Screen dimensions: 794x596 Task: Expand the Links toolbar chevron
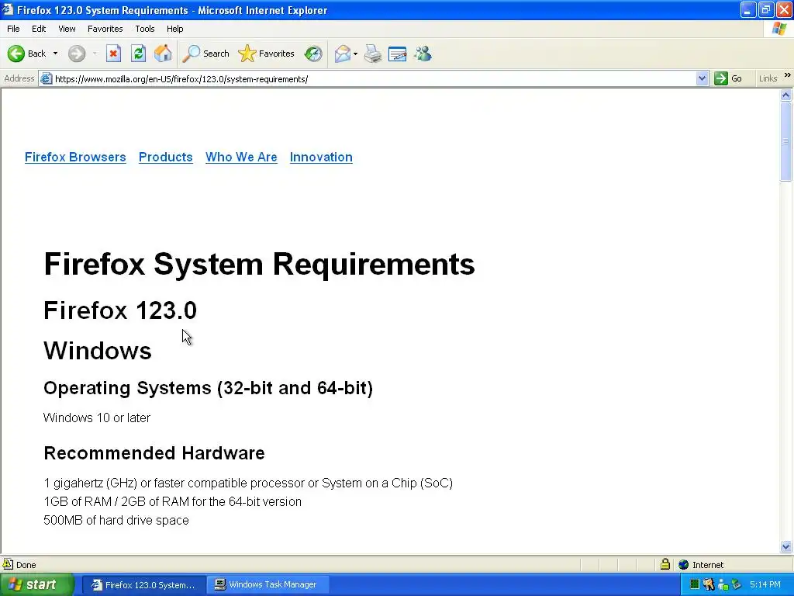tap(788, 75)
